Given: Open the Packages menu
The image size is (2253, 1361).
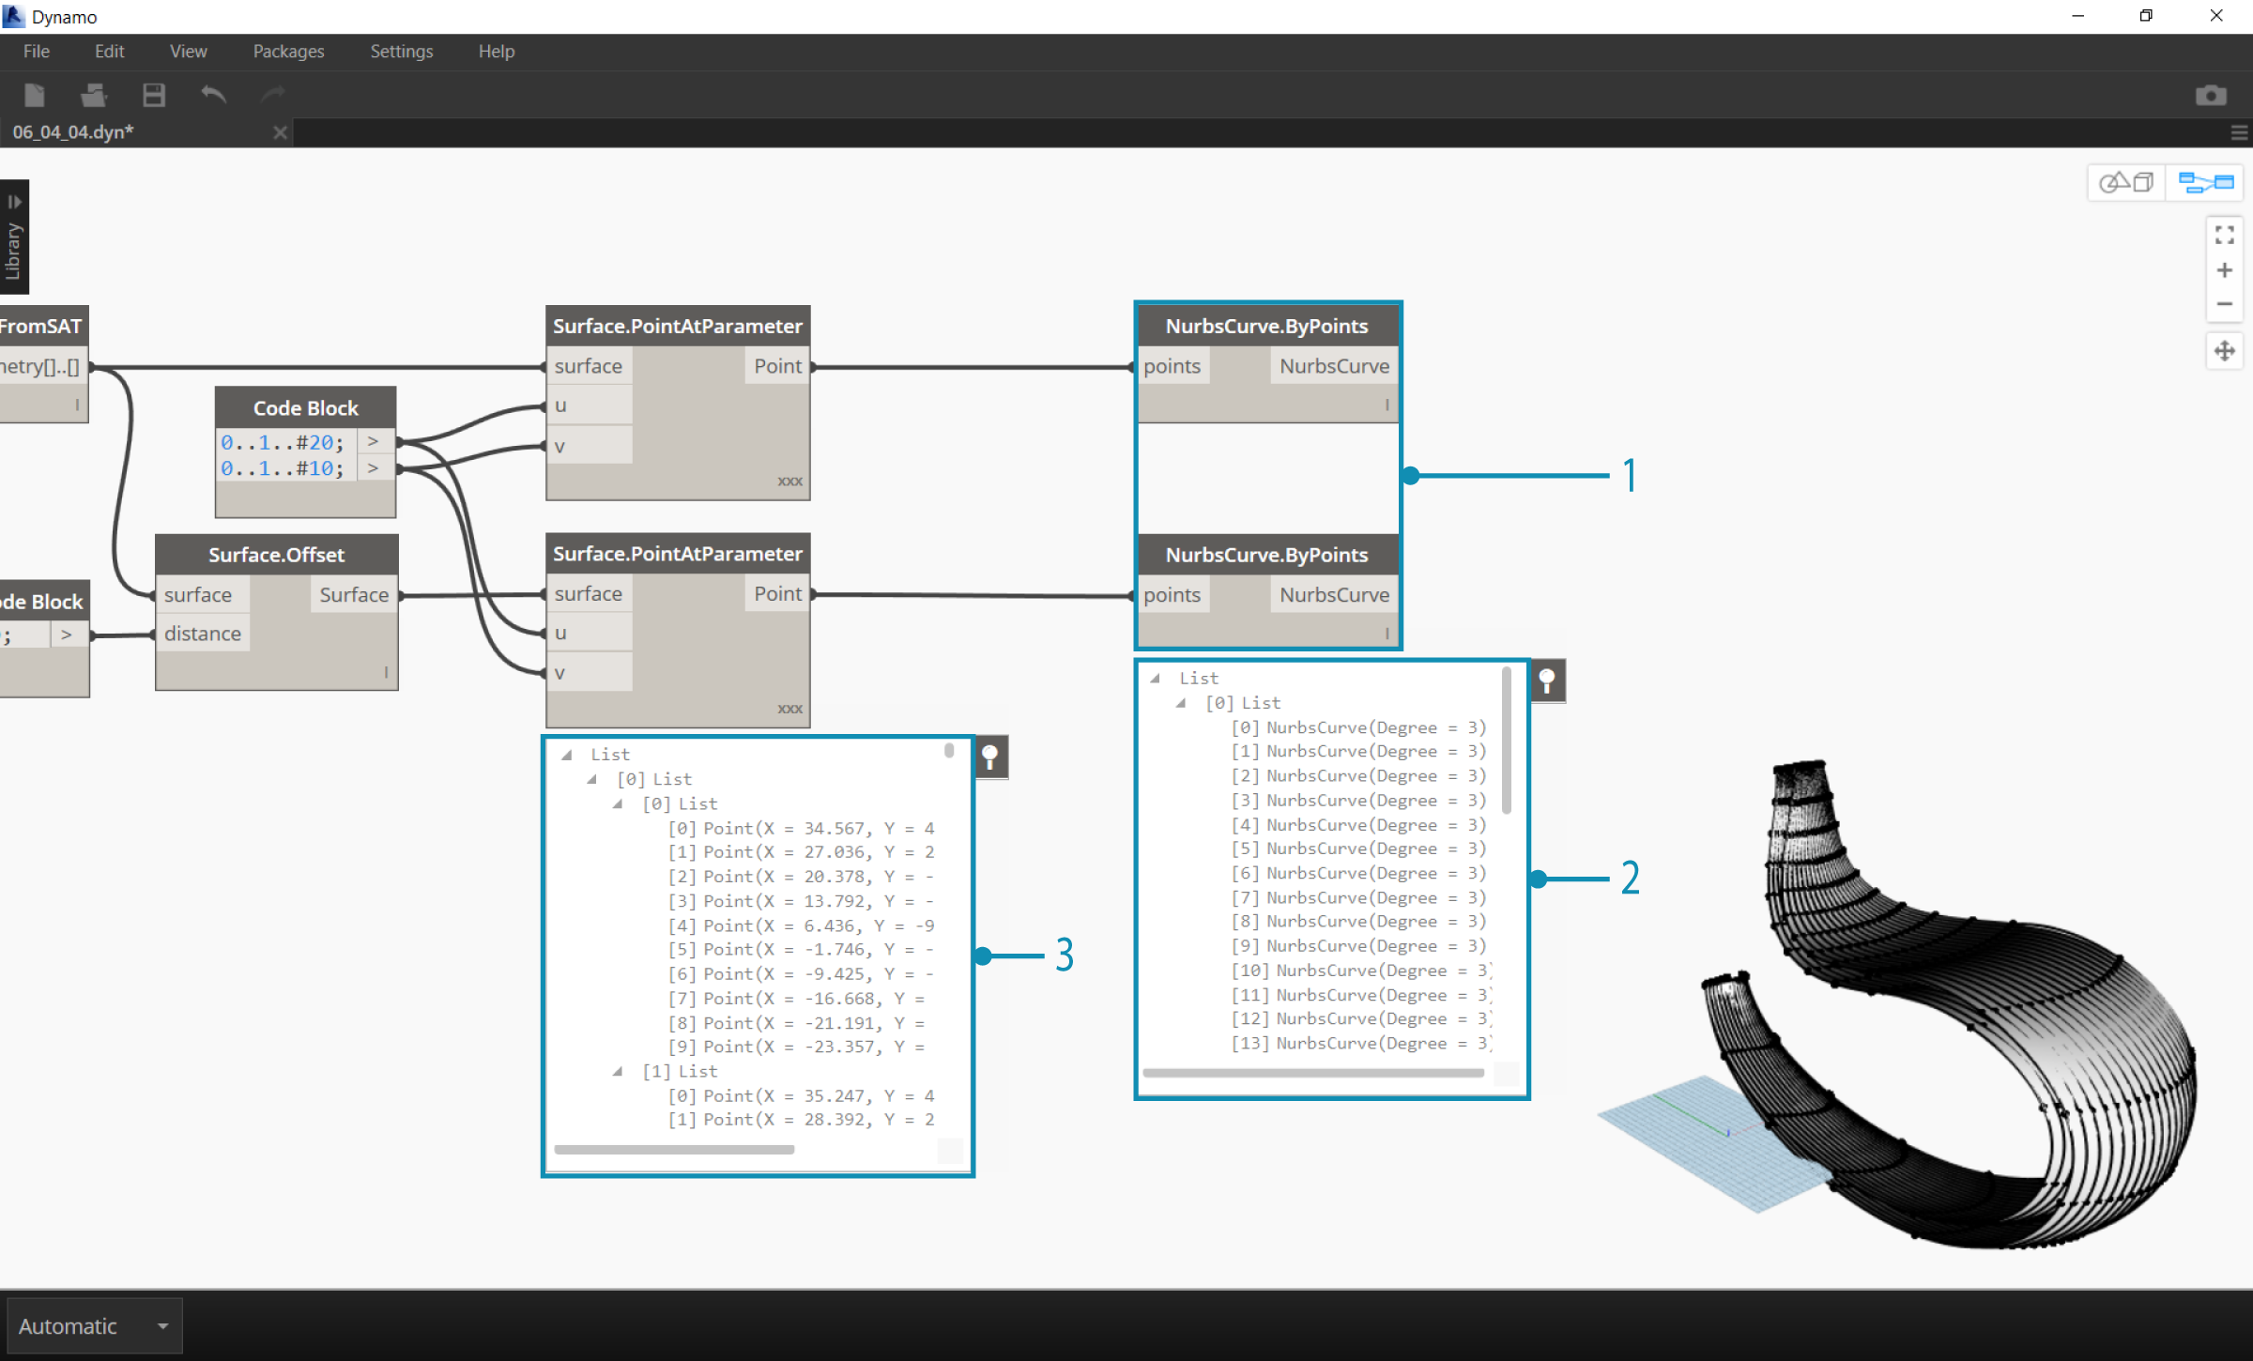Looking at the screenshot, I should click(x=286, y=50).
